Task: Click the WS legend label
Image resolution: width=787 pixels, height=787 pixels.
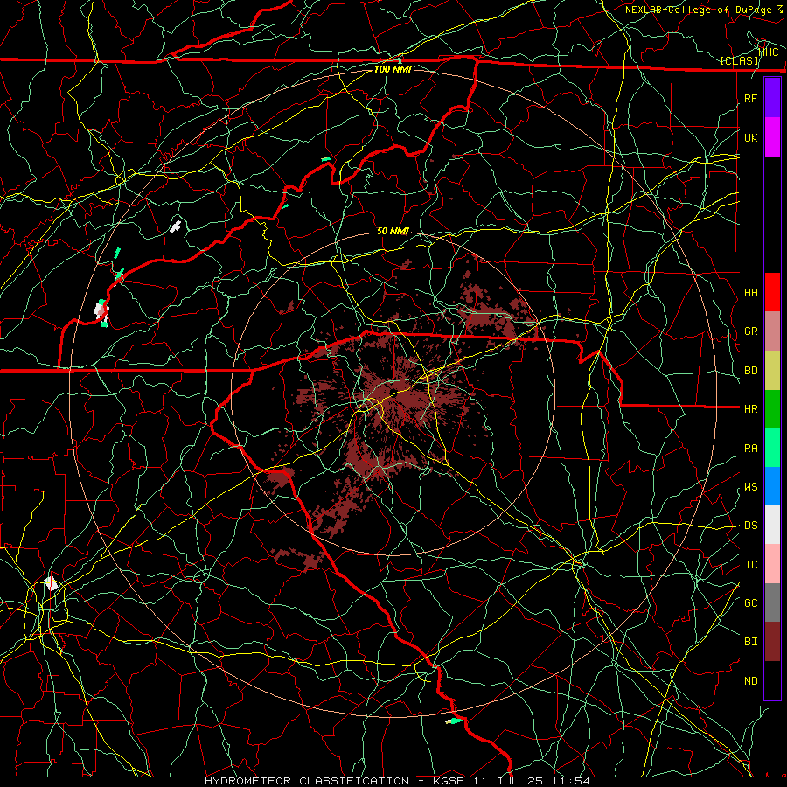Action: point(750,487)
